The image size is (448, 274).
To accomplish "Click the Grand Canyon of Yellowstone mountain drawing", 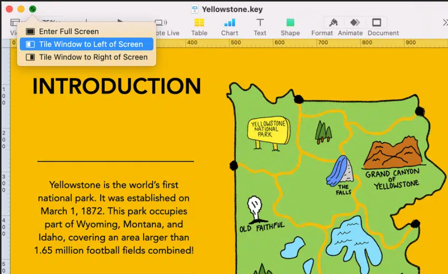I will (x=393, y=152).
